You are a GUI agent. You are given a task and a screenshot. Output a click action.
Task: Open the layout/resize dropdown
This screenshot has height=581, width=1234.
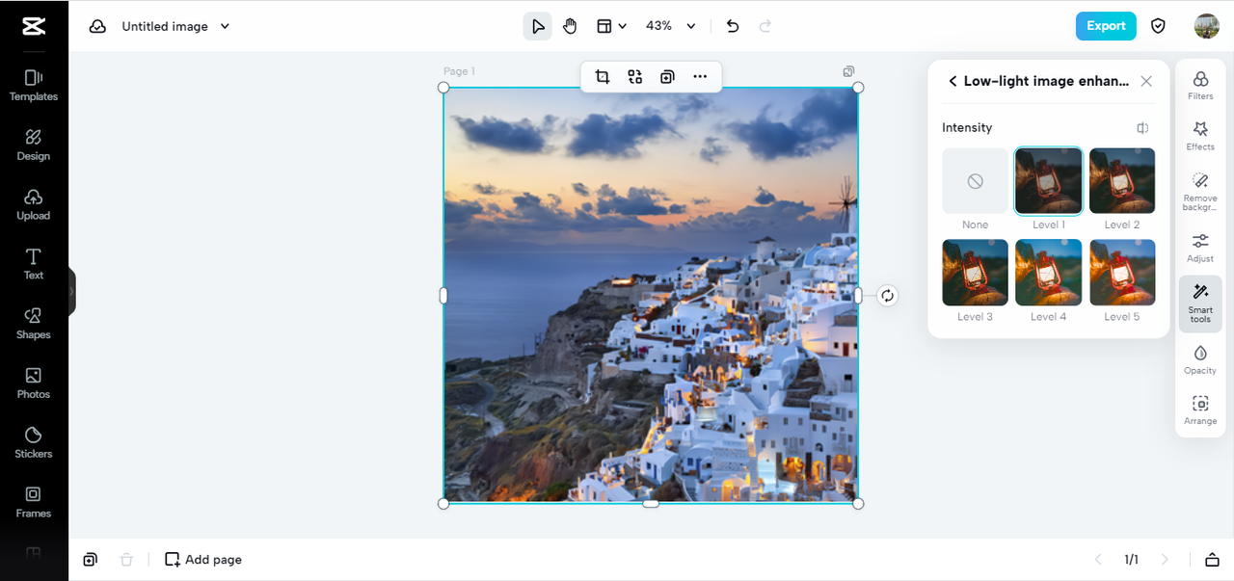[x=611, y=26]
